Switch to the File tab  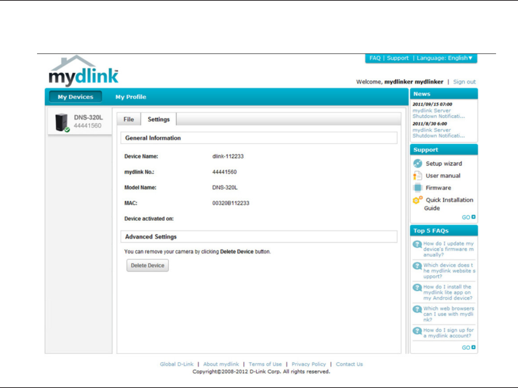point(129,119)
